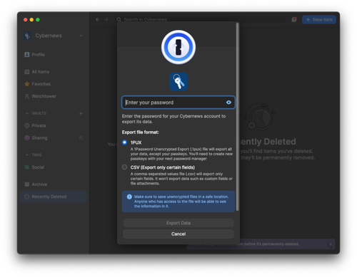The image size is (357, 277).
Task: Click the Profile person icon
Action: tap(27, 55)
